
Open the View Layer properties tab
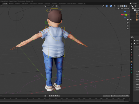pos(131,49)
